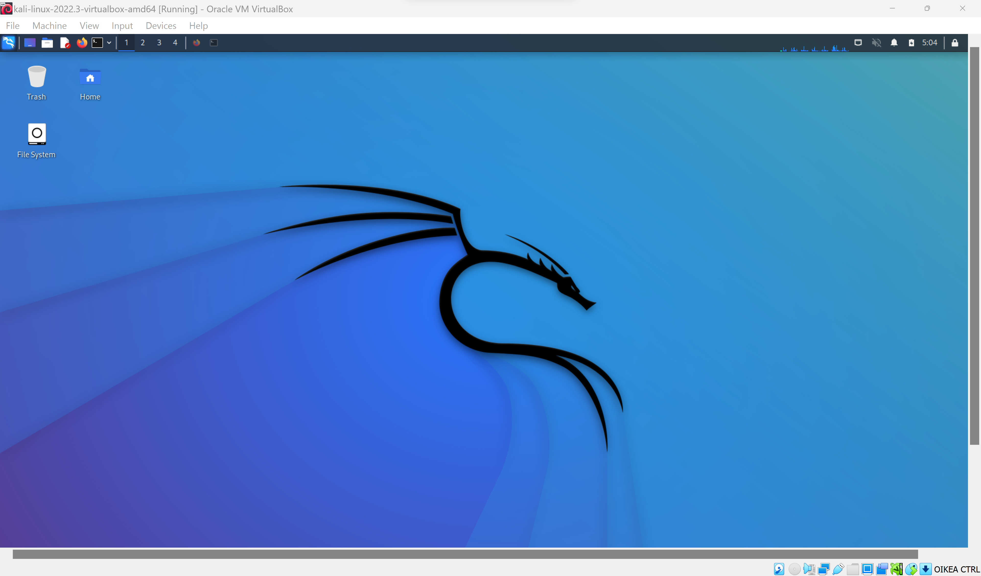Click the Show Desktop panel icon
The width and height of the screenshot is (981, 576).
[30, 42]
